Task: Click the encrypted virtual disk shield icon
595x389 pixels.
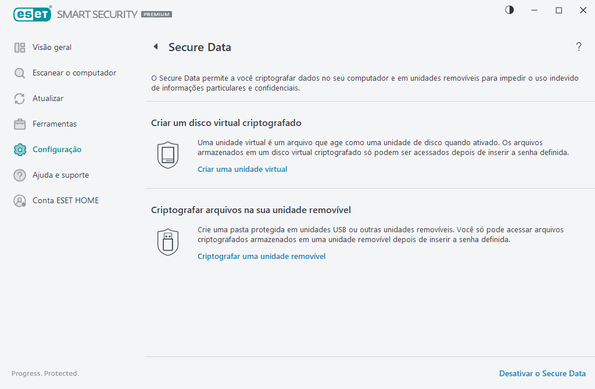Action: (x=168, y=154)
